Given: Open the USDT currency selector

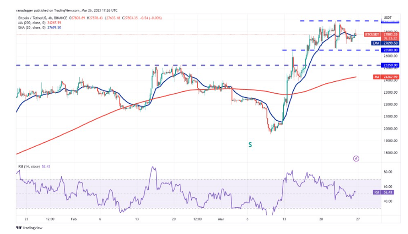Looking at the screenshot, I should point(387,18).
